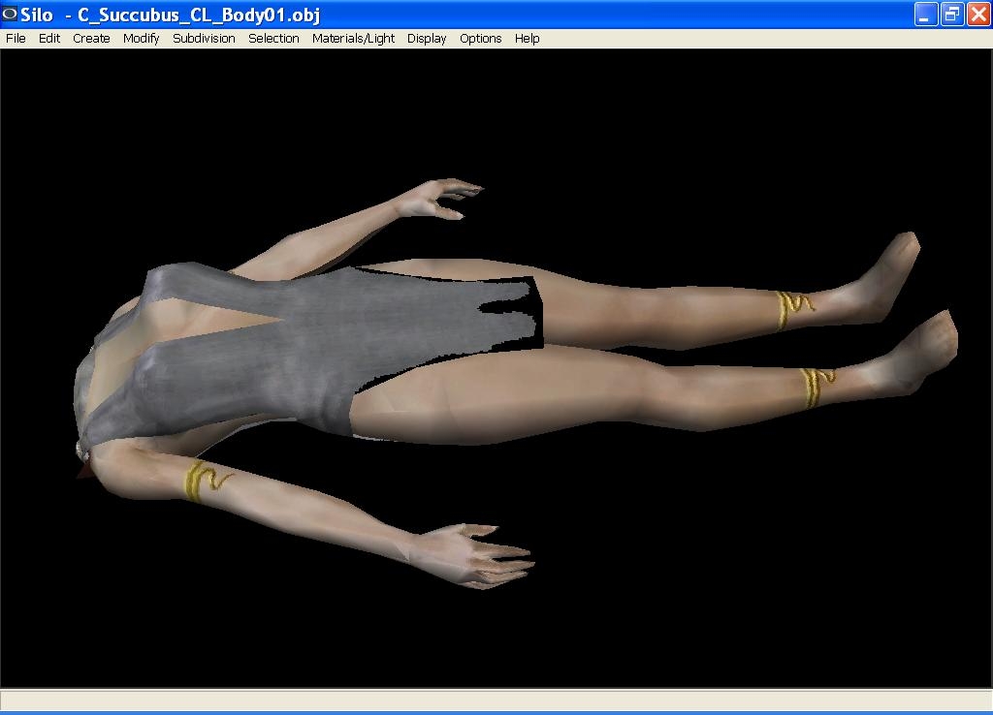Open the Display menu
This screenshot has height=715, width=993.
(427, 39)
